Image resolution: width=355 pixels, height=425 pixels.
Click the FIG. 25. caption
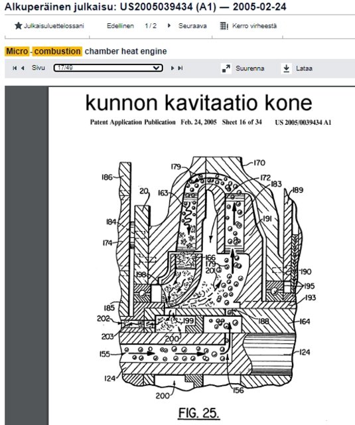tap(199, 413)
